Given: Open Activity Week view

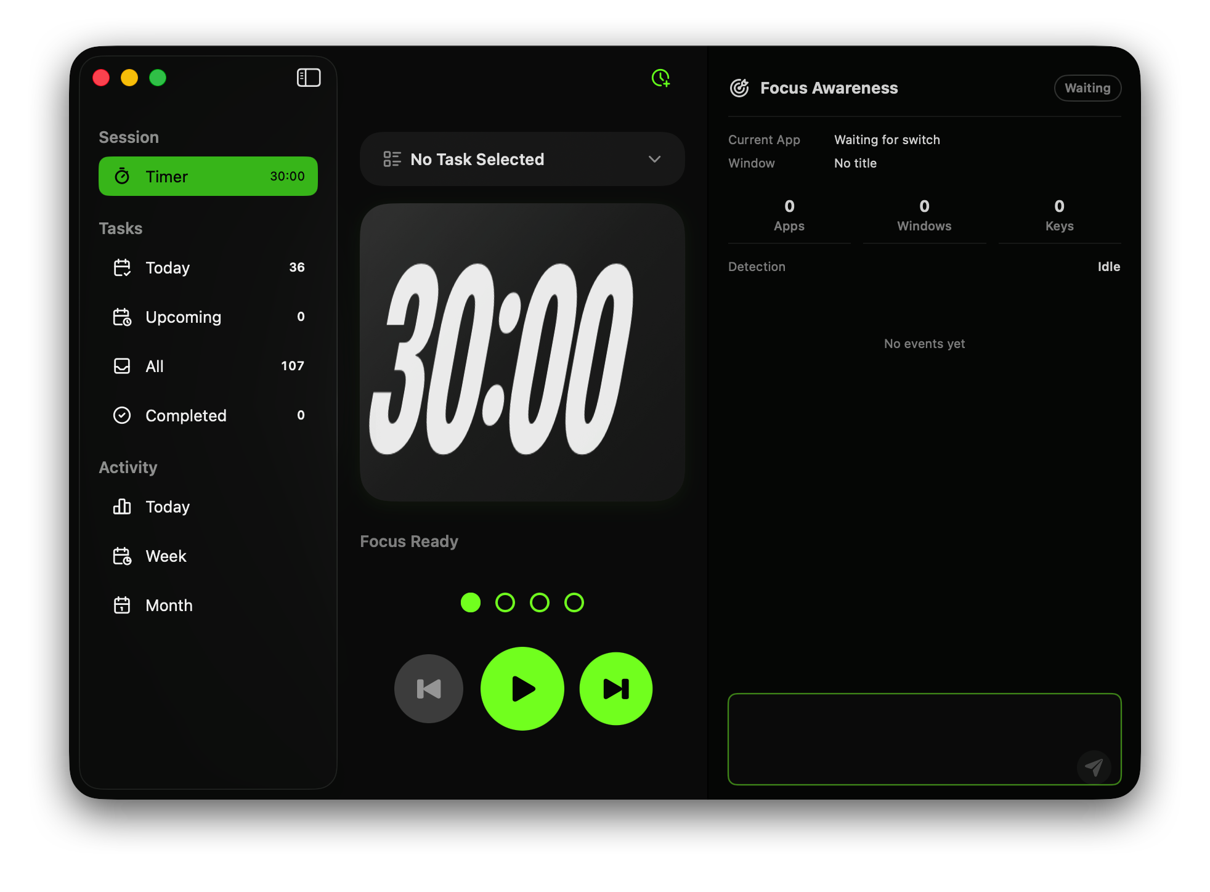Looking at the screenshot, I should tap(208, 556).
